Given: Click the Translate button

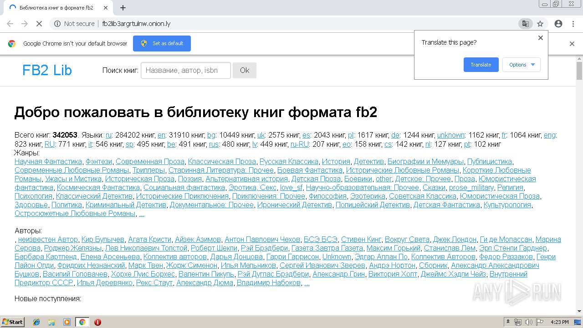Looking at the screenshot, I should click(x=481, y=65).
